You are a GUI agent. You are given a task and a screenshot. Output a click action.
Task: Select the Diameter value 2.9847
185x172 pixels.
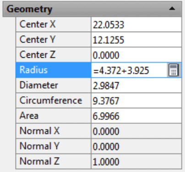click(x=136, y=85)
